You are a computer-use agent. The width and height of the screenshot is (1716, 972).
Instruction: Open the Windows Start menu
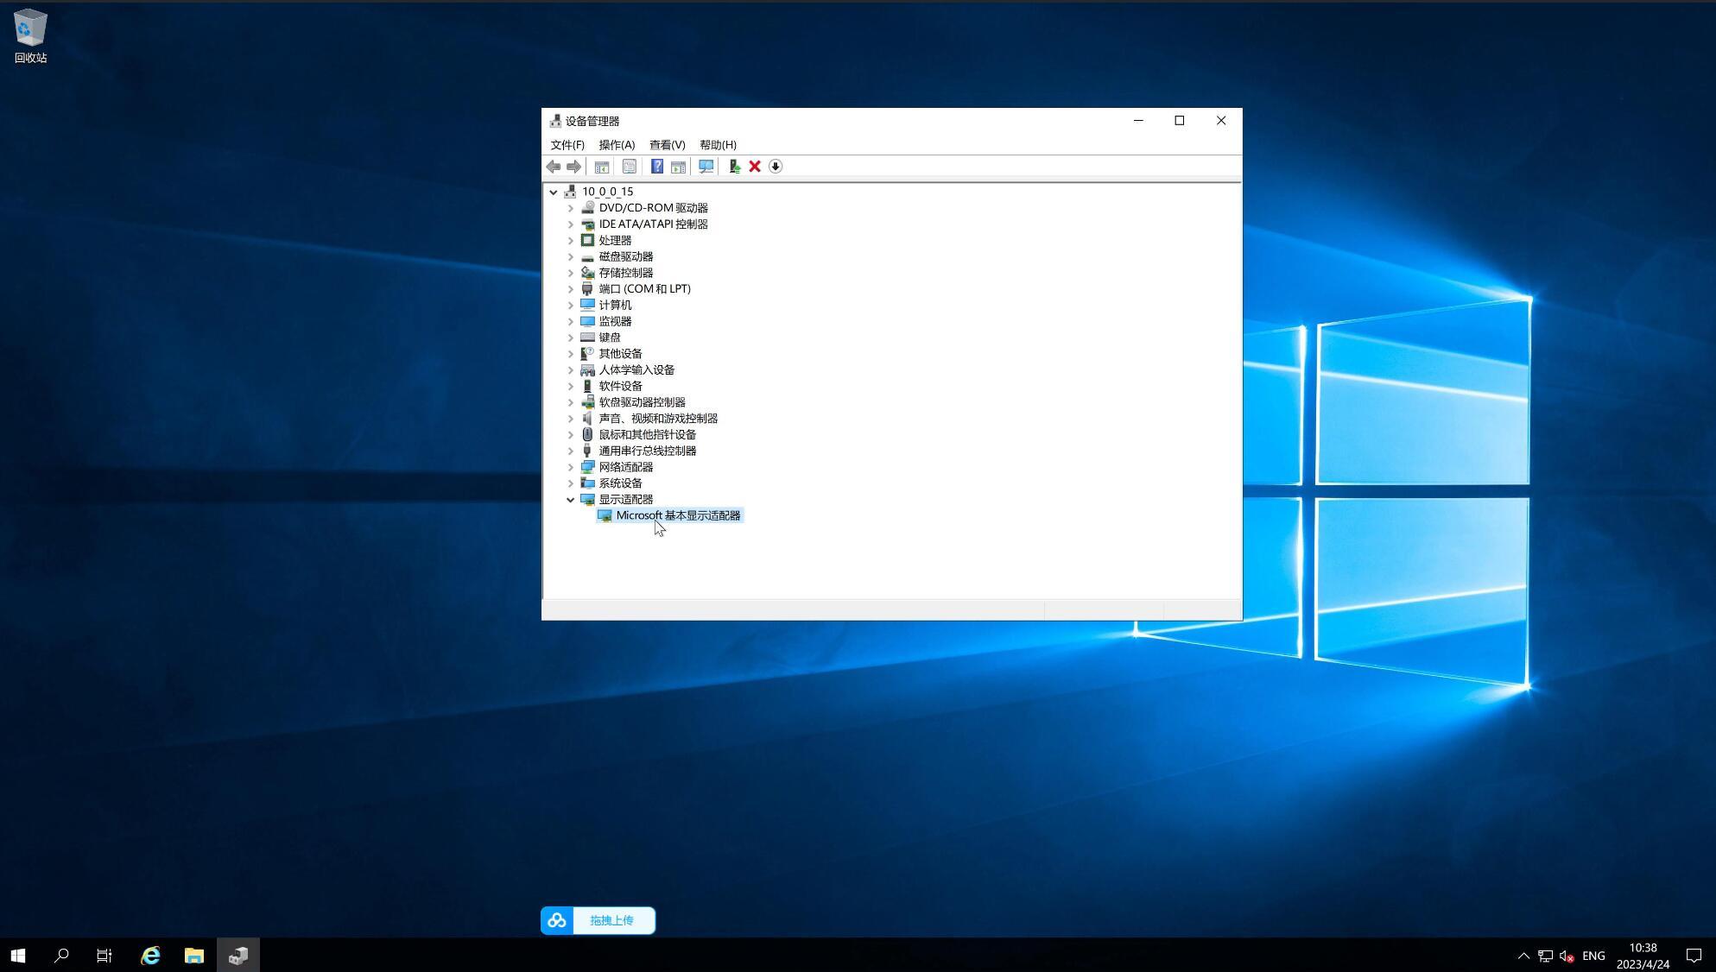pos(18,956)
